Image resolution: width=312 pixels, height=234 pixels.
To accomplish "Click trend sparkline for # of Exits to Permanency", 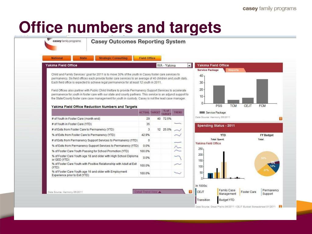I will [178, 129].
